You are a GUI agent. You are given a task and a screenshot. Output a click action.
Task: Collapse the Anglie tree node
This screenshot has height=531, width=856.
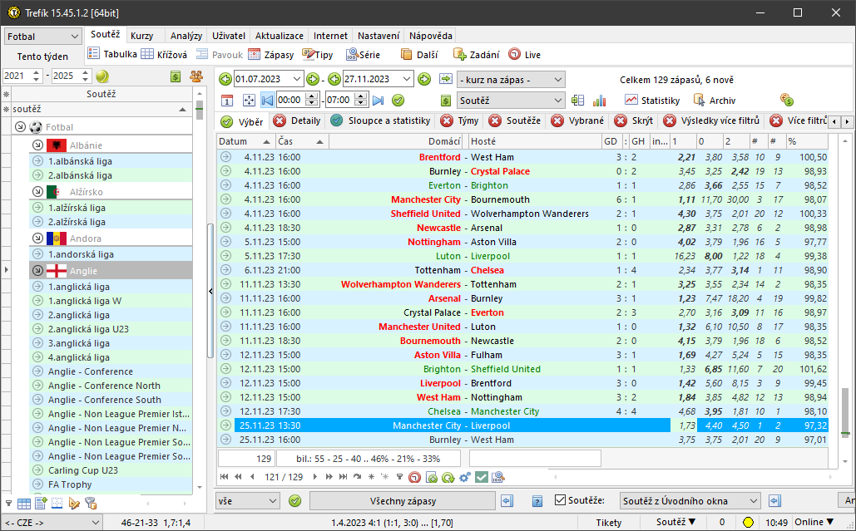(37, 270)
